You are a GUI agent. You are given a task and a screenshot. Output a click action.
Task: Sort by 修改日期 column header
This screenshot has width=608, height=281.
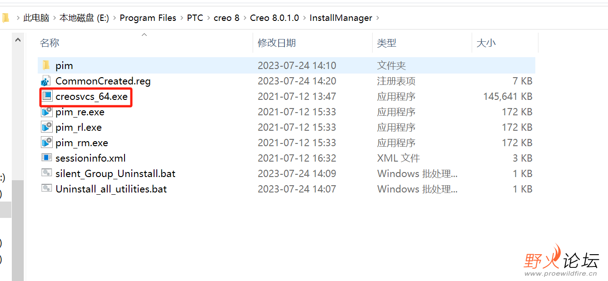(x=277, y=43)
